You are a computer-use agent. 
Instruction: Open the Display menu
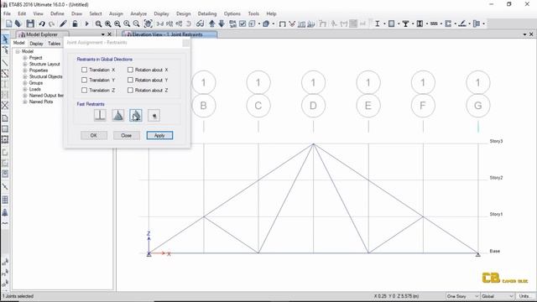point(161,13)
